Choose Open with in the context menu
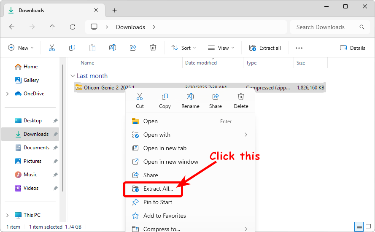 [157, 135]
